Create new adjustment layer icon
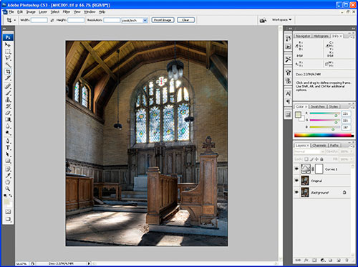 point(323,260)
